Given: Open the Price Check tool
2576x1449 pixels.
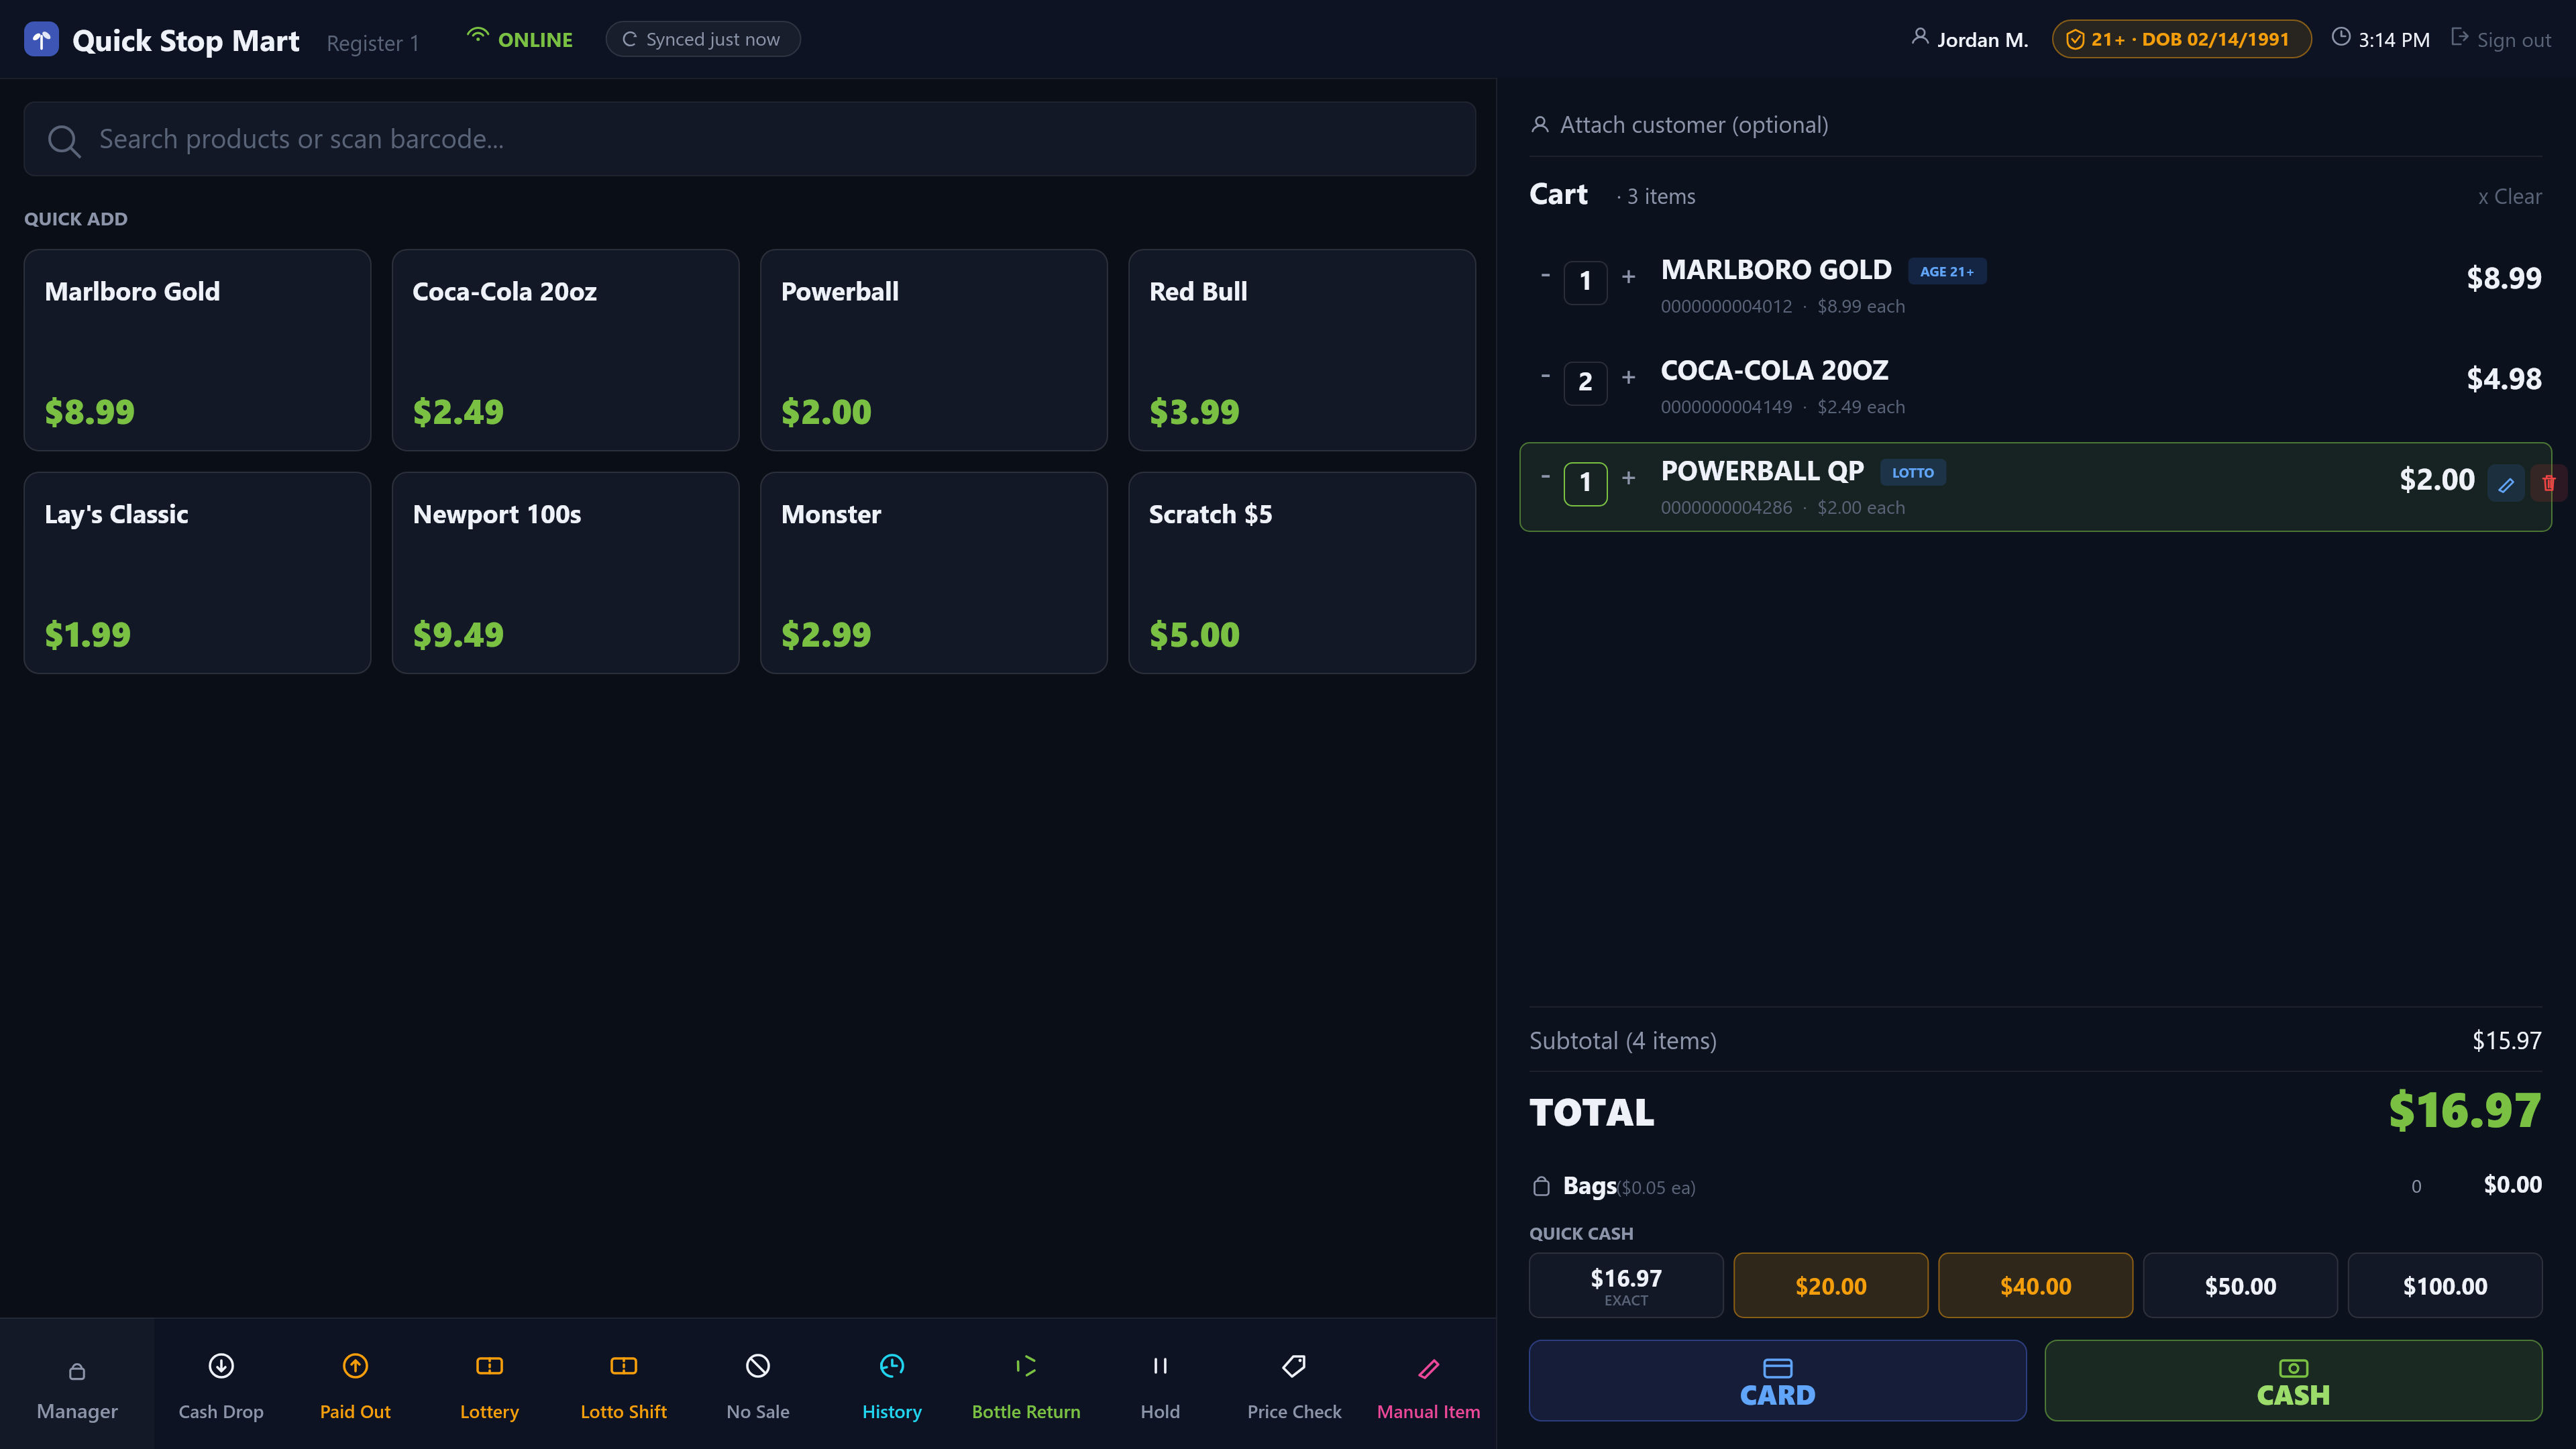Looking at the screenshot, I should 1294,1385.
